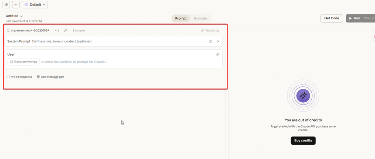Click into the System Prompt text field
375x159 pixels.
(x=117, y=41)
